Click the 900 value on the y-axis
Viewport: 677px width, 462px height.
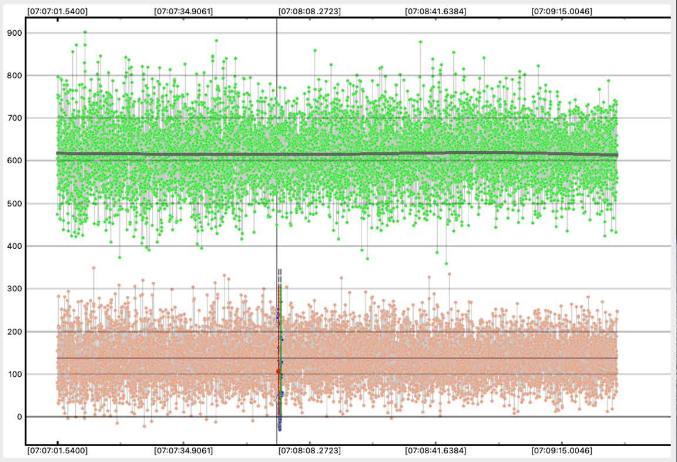[14, 33]
